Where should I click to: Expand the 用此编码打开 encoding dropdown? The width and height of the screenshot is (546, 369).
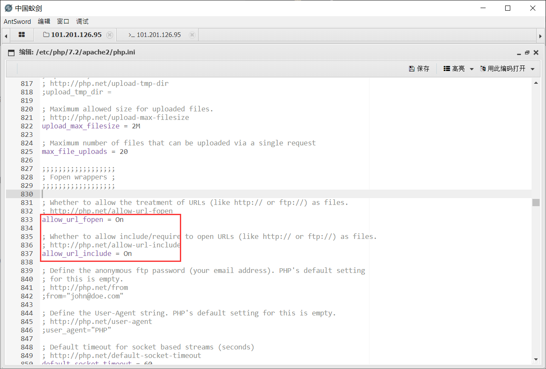coord(507,68)
